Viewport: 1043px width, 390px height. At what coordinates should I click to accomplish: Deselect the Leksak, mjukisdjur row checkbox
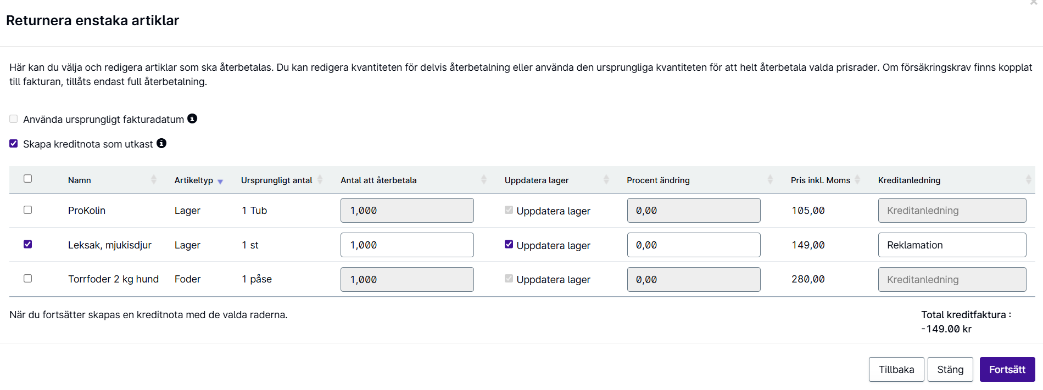[28, 244]
